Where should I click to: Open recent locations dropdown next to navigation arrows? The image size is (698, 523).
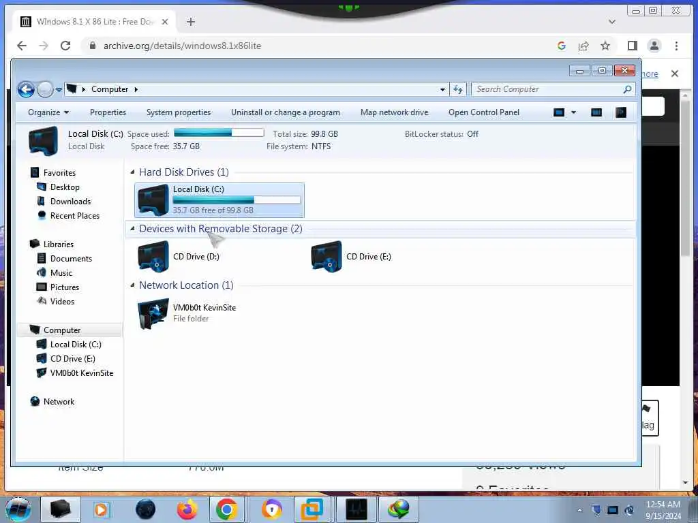(x=59, y=89)
